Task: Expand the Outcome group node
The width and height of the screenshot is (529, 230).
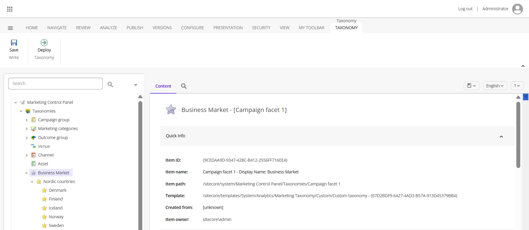Action: pos(27,138)
